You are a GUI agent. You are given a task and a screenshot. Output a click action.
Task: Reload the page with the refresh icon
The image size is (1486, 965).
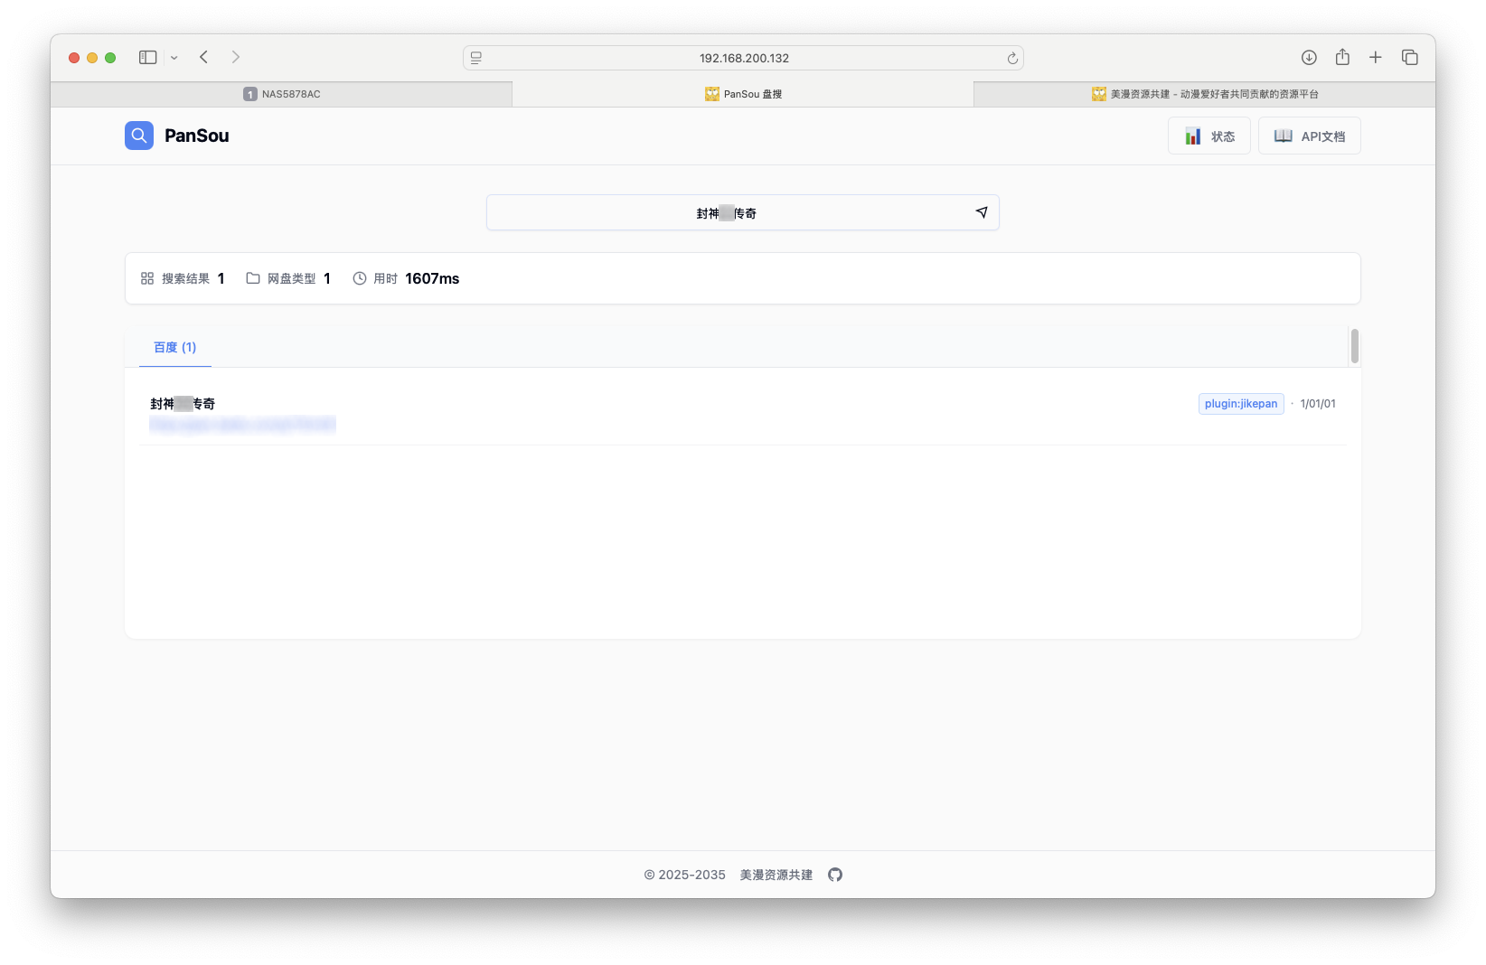click(x=1012, y=58)
